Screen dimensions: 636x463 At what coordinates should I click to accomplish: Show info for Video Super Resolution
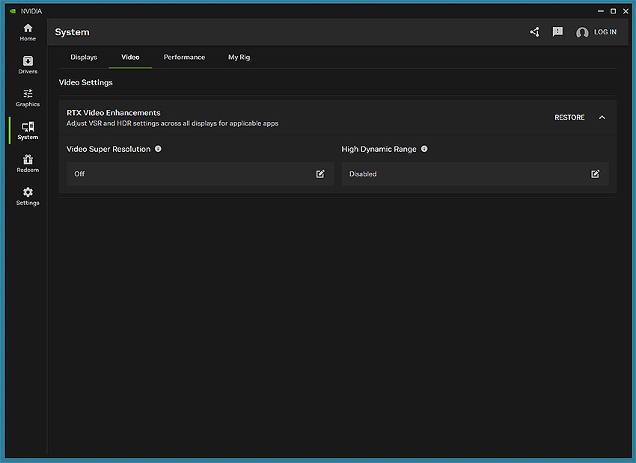click(x=158, y=149)
